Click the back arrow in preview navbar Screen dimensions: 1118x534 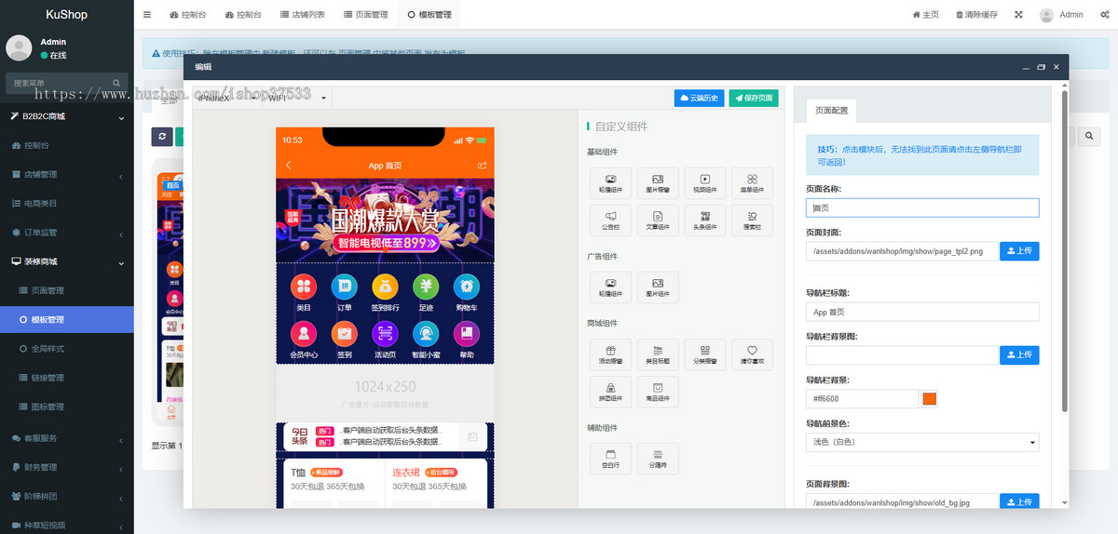(289, 165)
